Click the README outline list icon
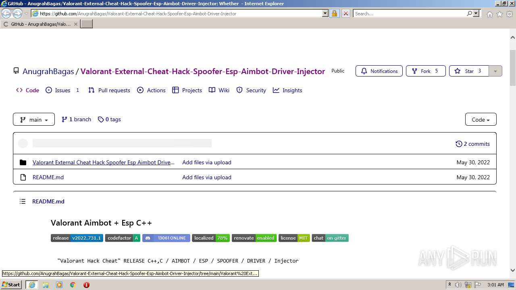The width and height of the screenshot is (516, 290). tap(23, 201)
